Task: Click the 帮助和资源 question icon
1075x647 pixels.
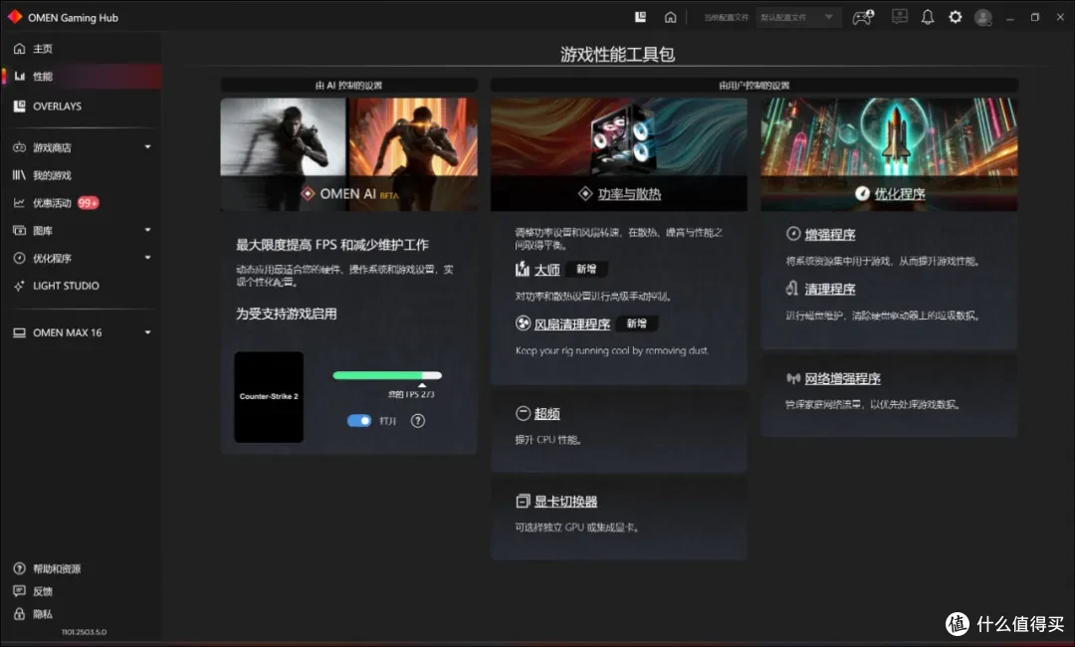Action: pos(19,569)
